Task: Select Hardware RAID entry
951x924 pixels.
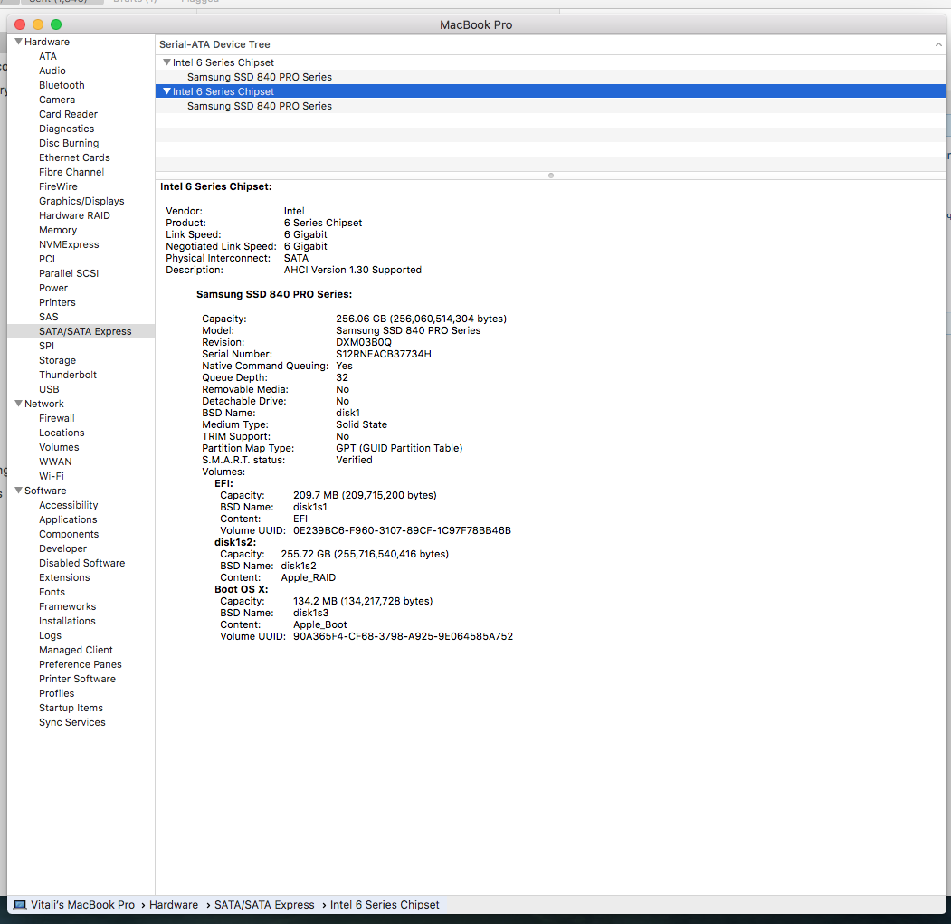Action: click(x=74, y=215)
